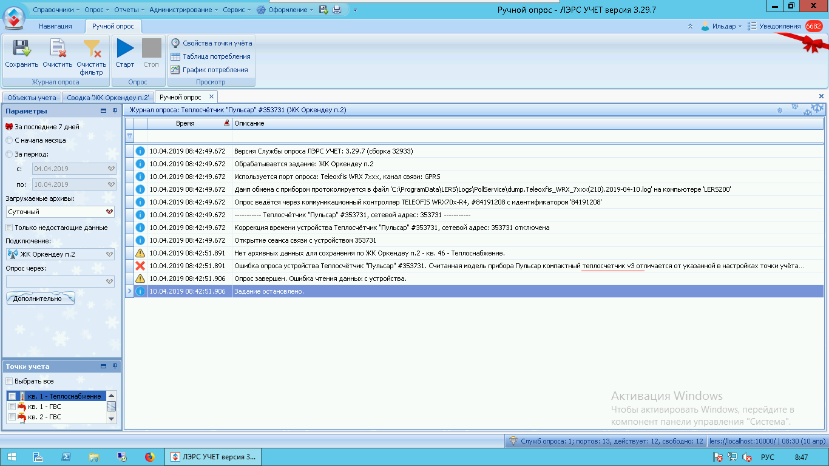Click the red 6682 notifications badge
Screen dimensions: 829x466
click(813, 26)
